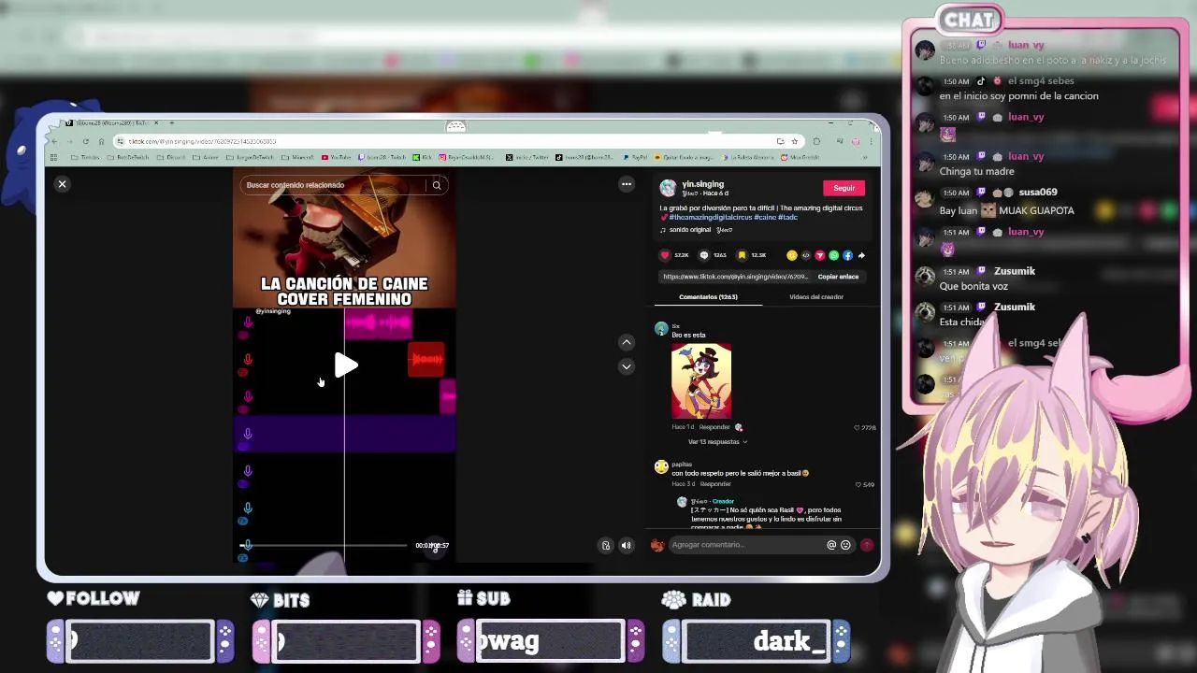Image resolution: width=1197 pixels, height=673 pixels.
Task: Insert mention with @ icon
Action: (831, 545)
